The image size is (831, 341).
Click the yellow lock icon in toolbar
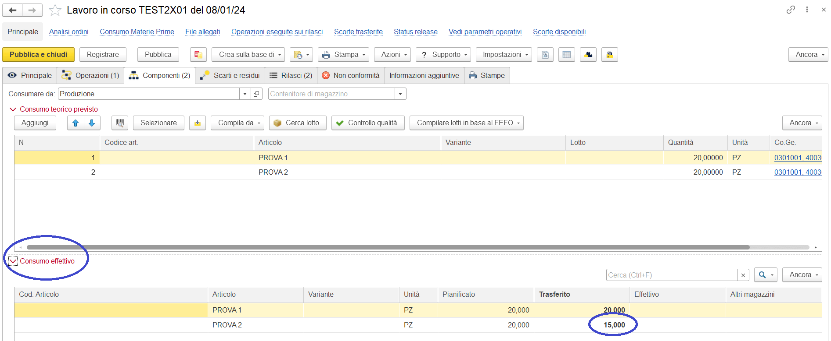point(610,55)
